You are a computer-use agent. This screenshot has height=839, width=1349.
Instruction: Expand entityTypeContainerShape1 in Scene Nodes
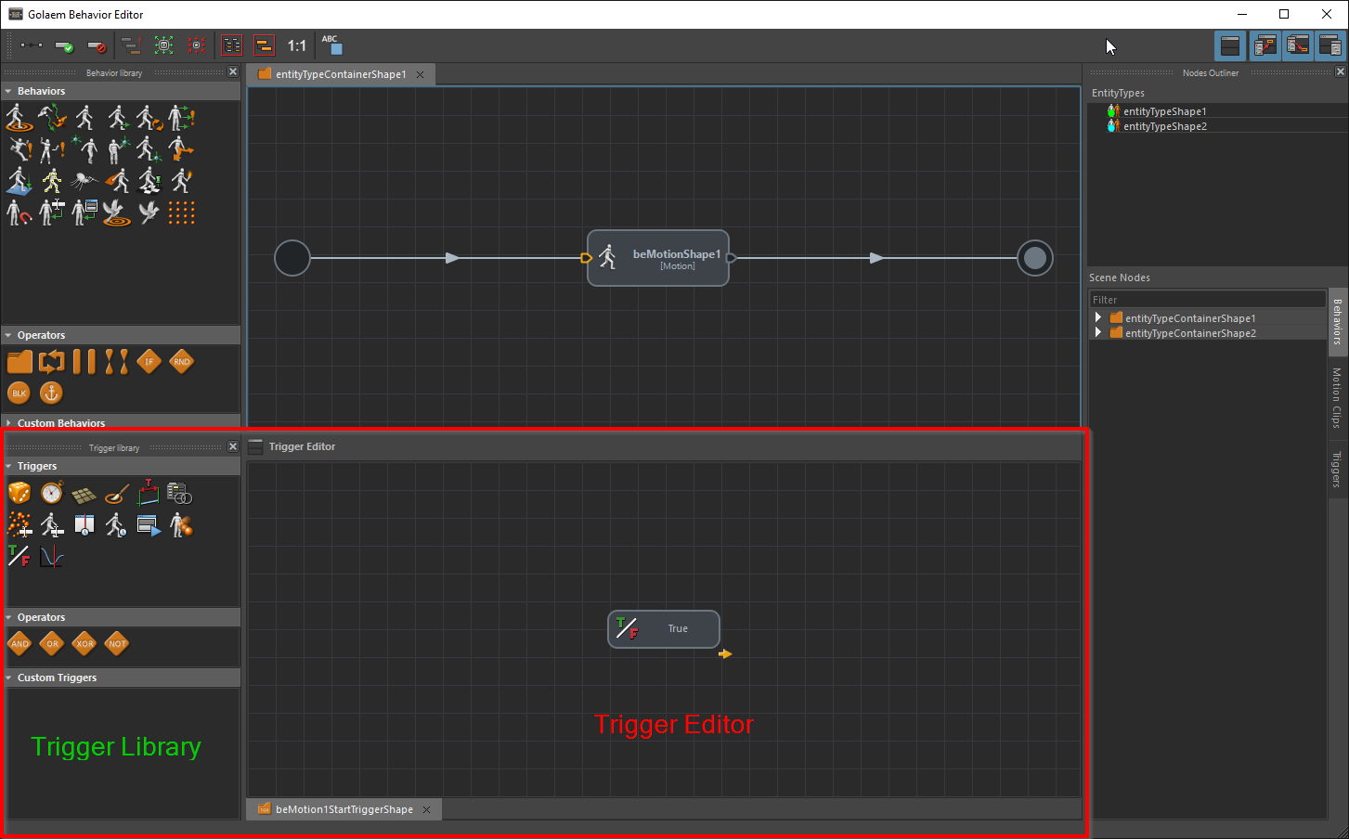coord(1098,317)
